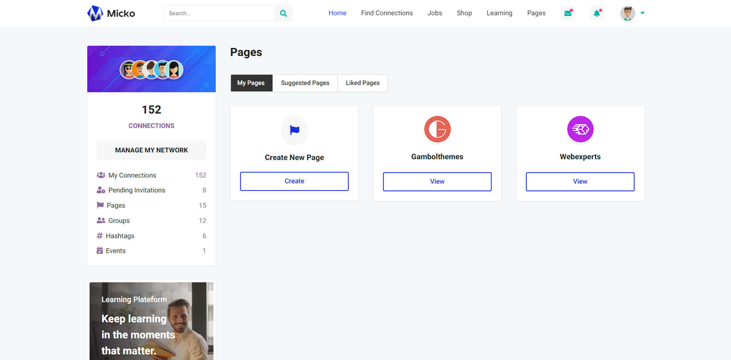Viewport: 731px width, 360px height.
Task: Switch to the Liked Pages tab
Action: coord(362,83)
